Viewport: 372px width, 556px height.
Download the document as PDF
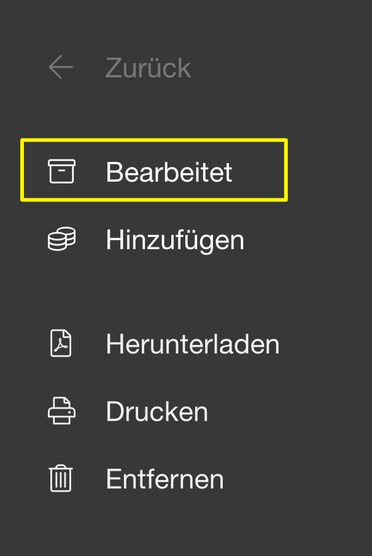192,344
